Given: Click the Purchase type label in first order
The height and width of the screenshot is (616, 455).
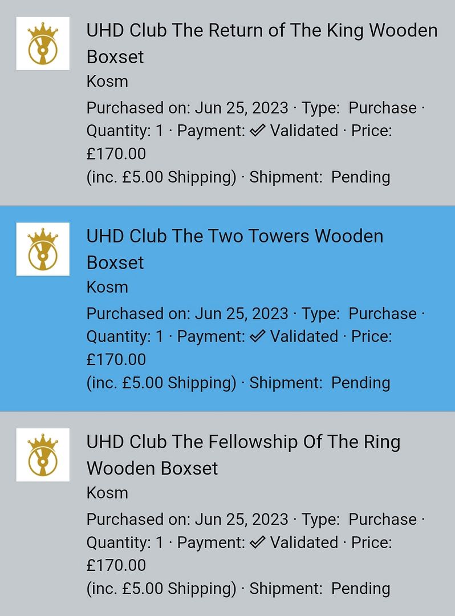Looking at the screenshot, I should [383, 108].
